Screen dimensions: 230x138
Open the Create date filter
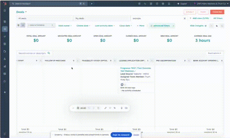click(83, 25)
